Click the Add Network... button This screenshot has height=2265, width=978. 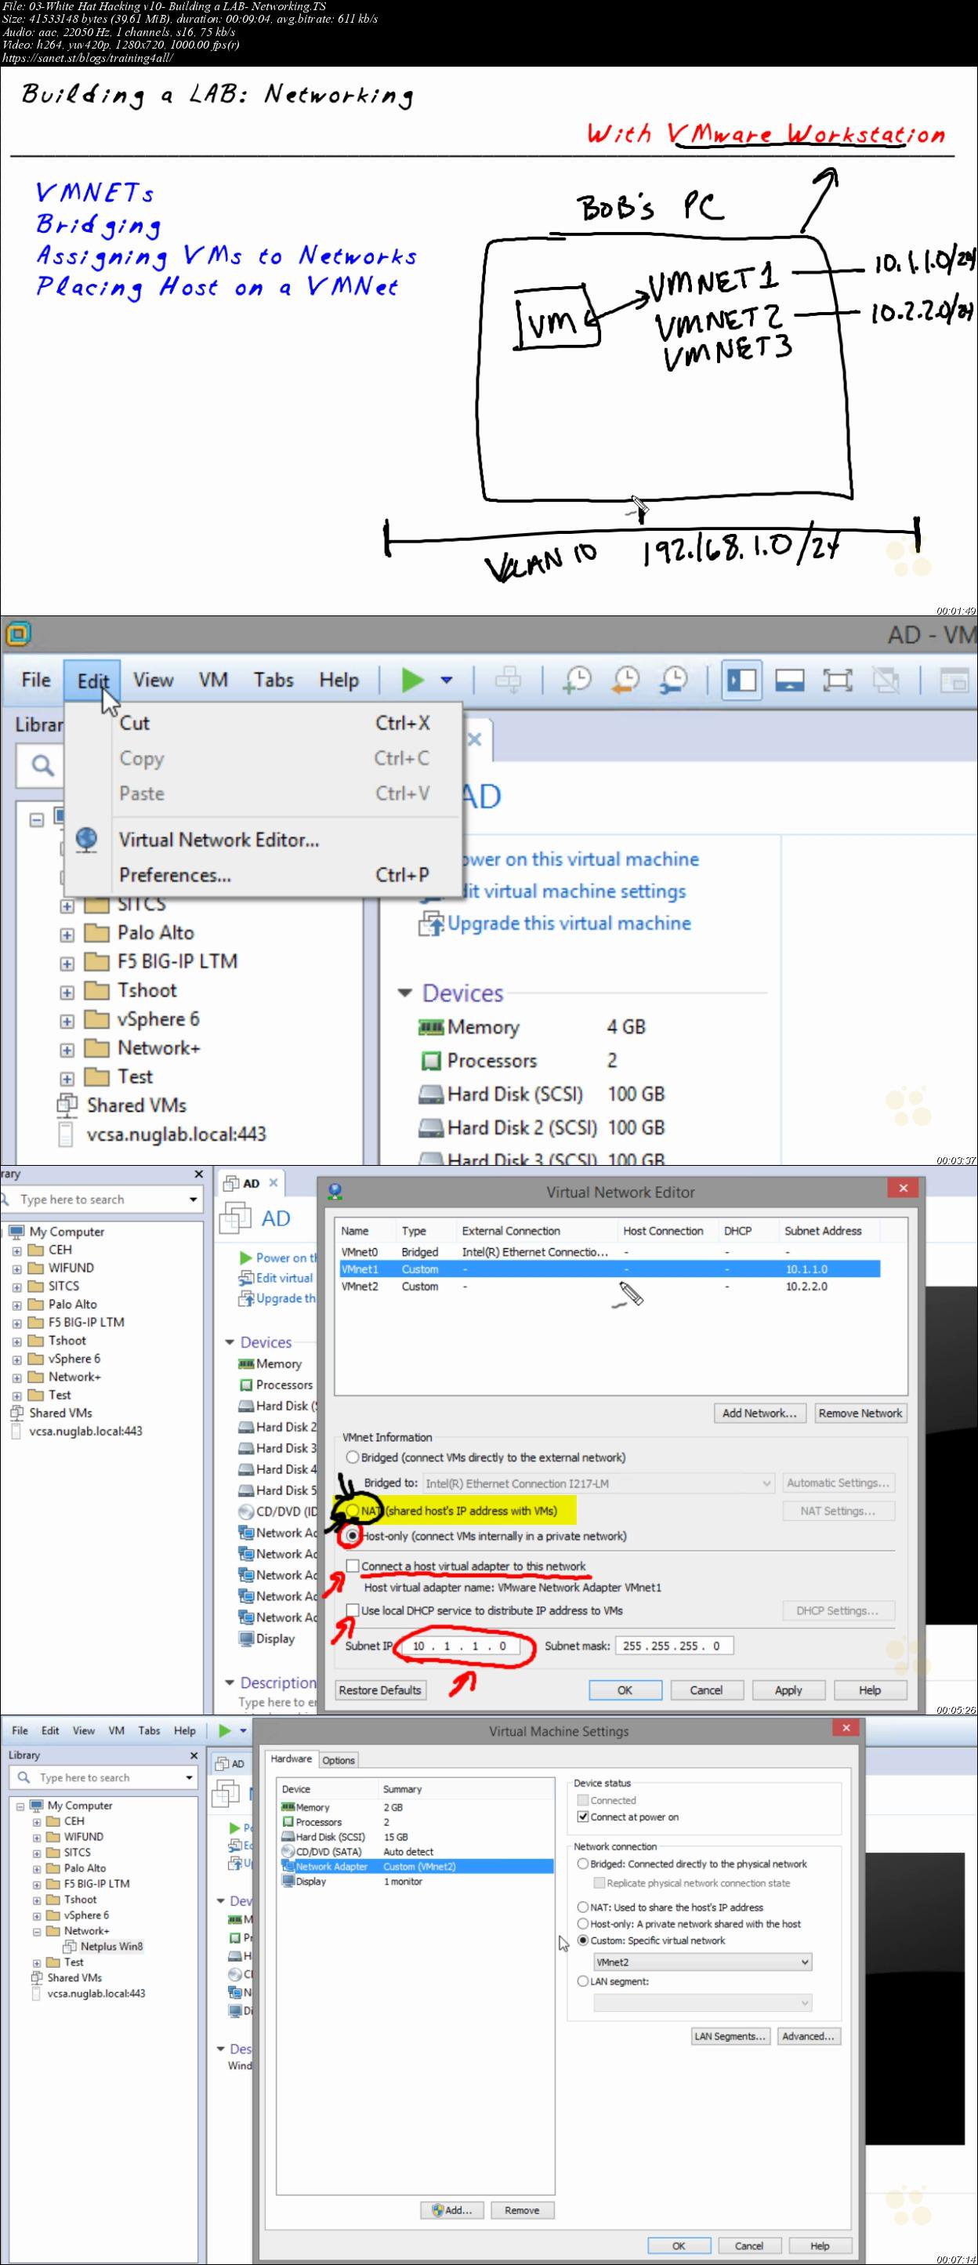(x=759, y=1412)
